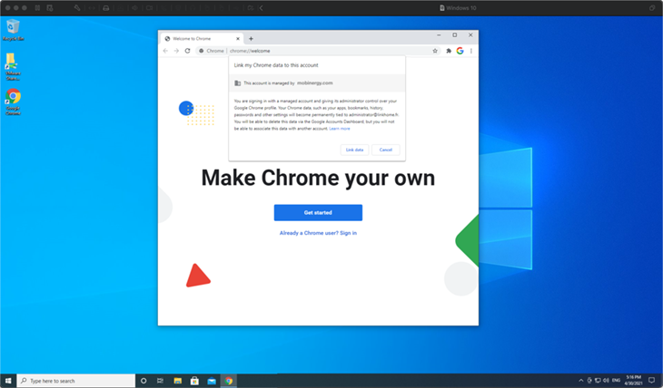The image size is (663, 388).
Task: Click the Google account profile icon
Action: (460, 51)
